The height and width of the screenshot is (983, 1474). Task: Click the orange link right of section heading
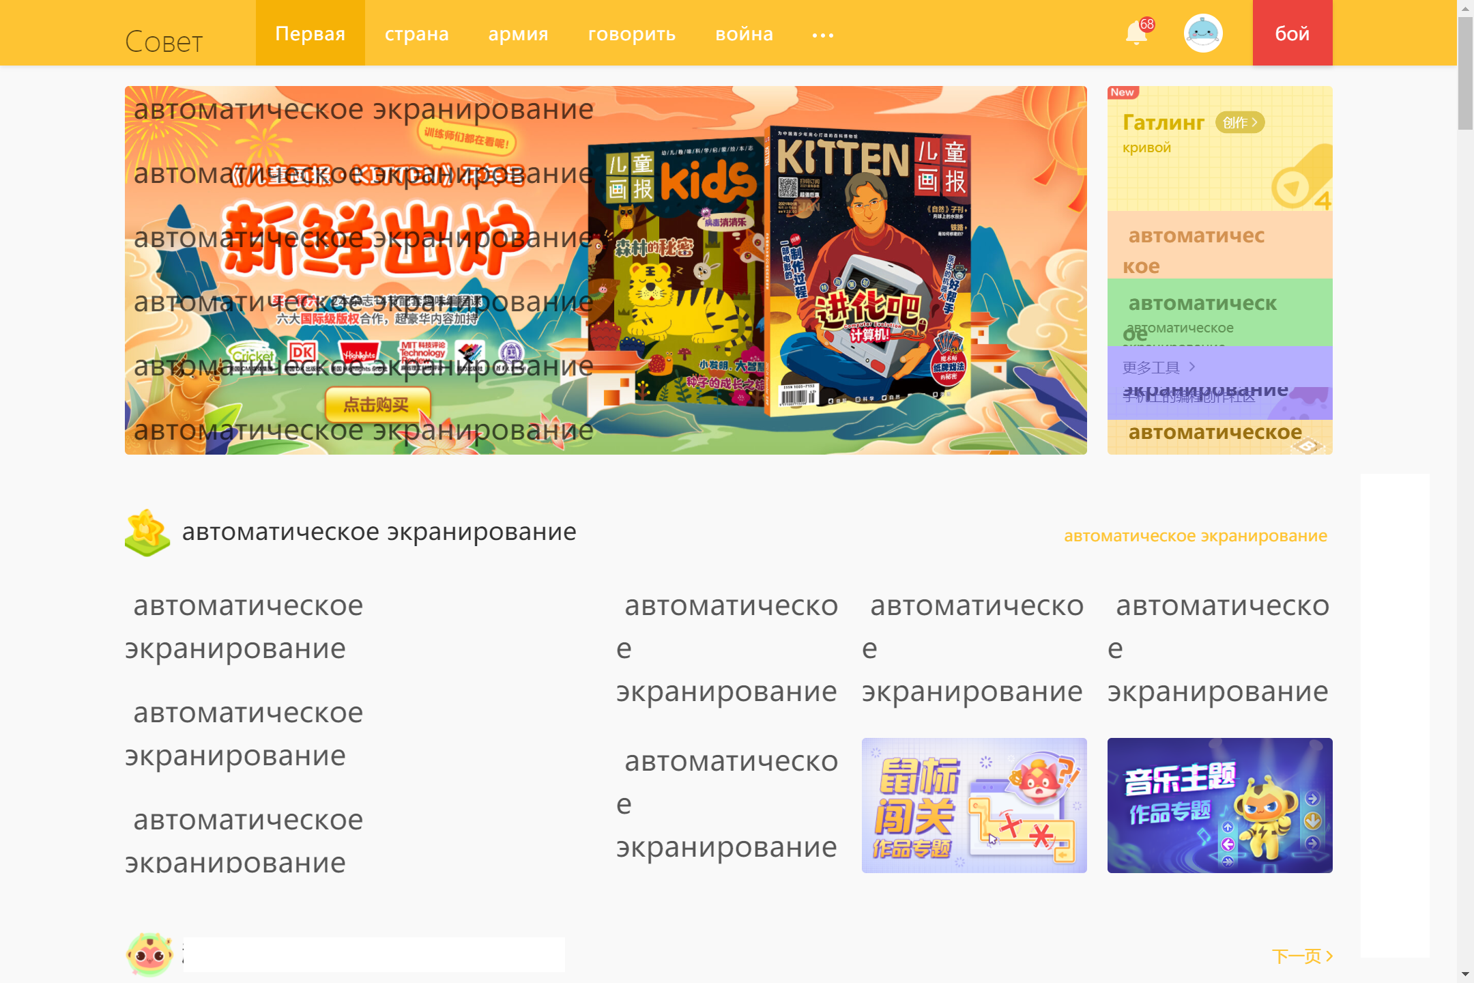(1196, 536)
